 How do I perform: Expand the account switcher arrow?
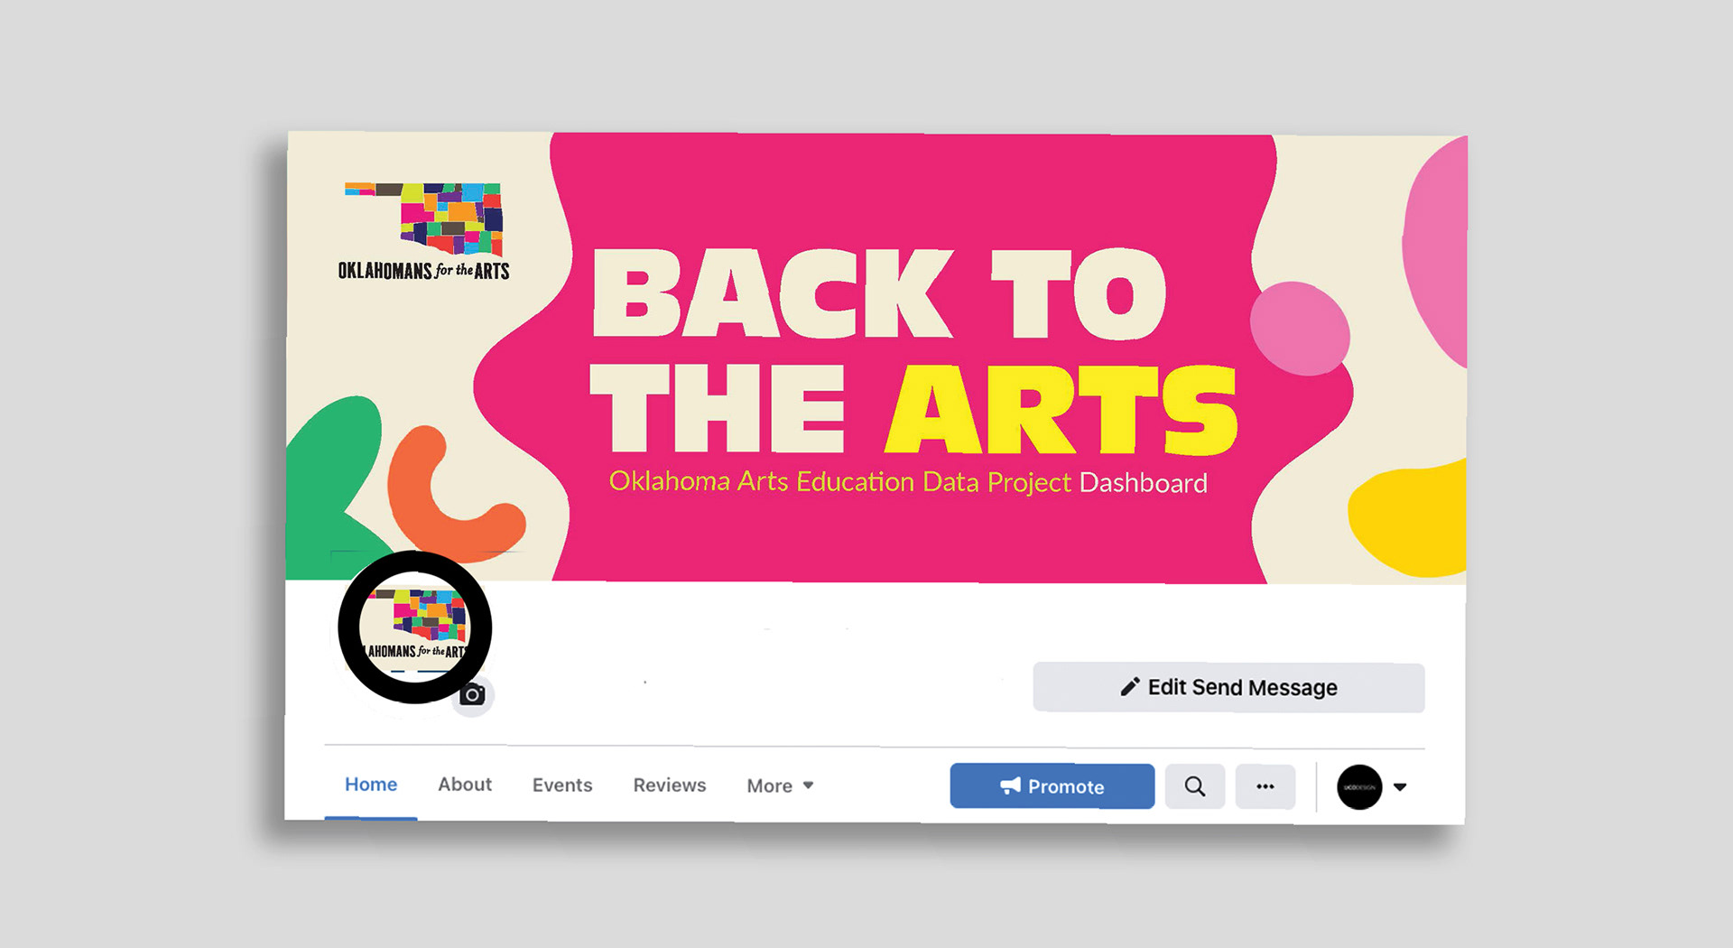pos(1400,786)
